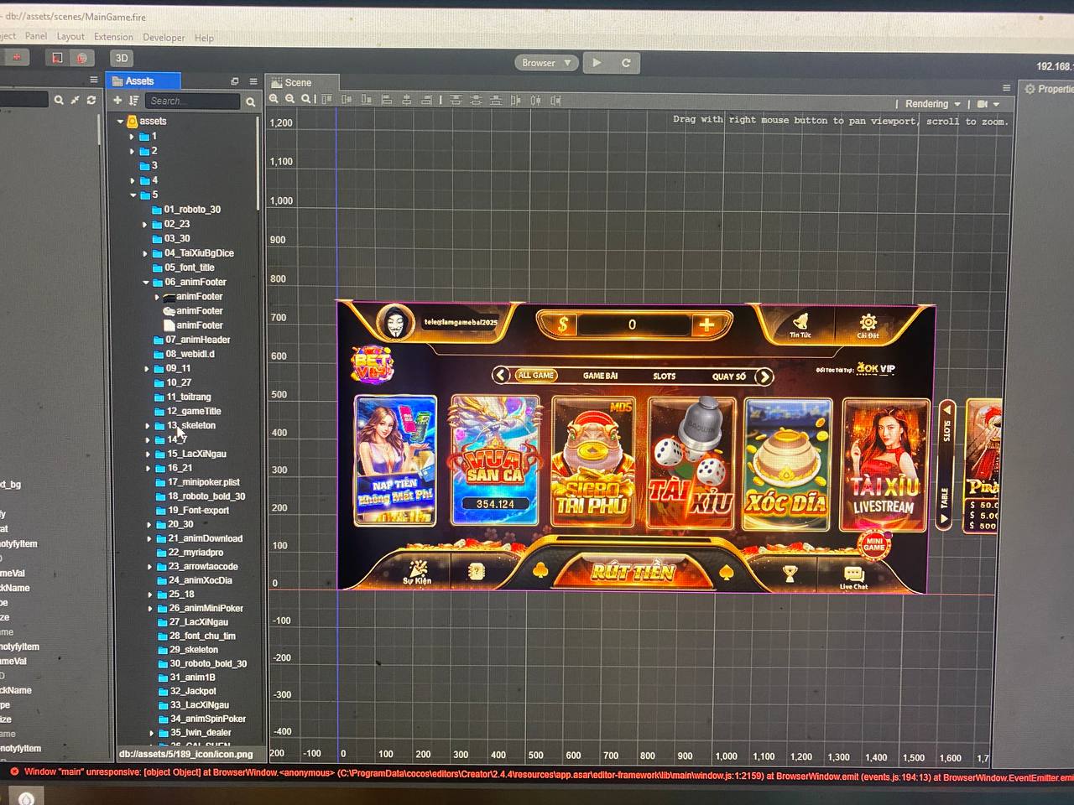This screenshot has height=805, width=1074.
Task: Open the Rendering dropdown
Action: click(x=932, y=104)
